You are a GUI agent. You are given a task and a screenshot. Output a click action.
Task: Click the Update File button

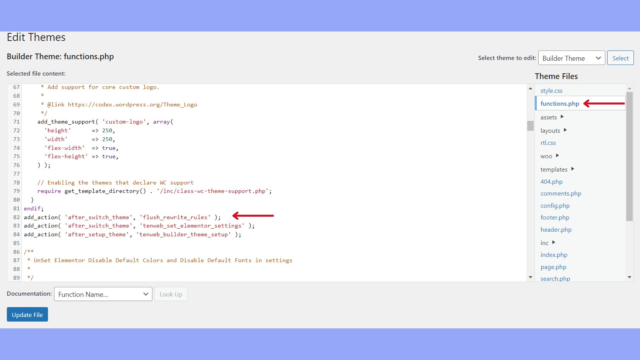coord(27,314)
